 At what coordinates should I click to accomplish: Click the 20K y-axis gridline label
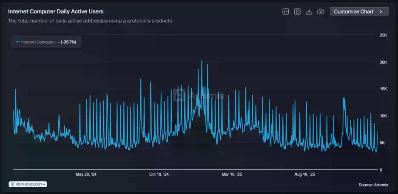tap(383, 62)
